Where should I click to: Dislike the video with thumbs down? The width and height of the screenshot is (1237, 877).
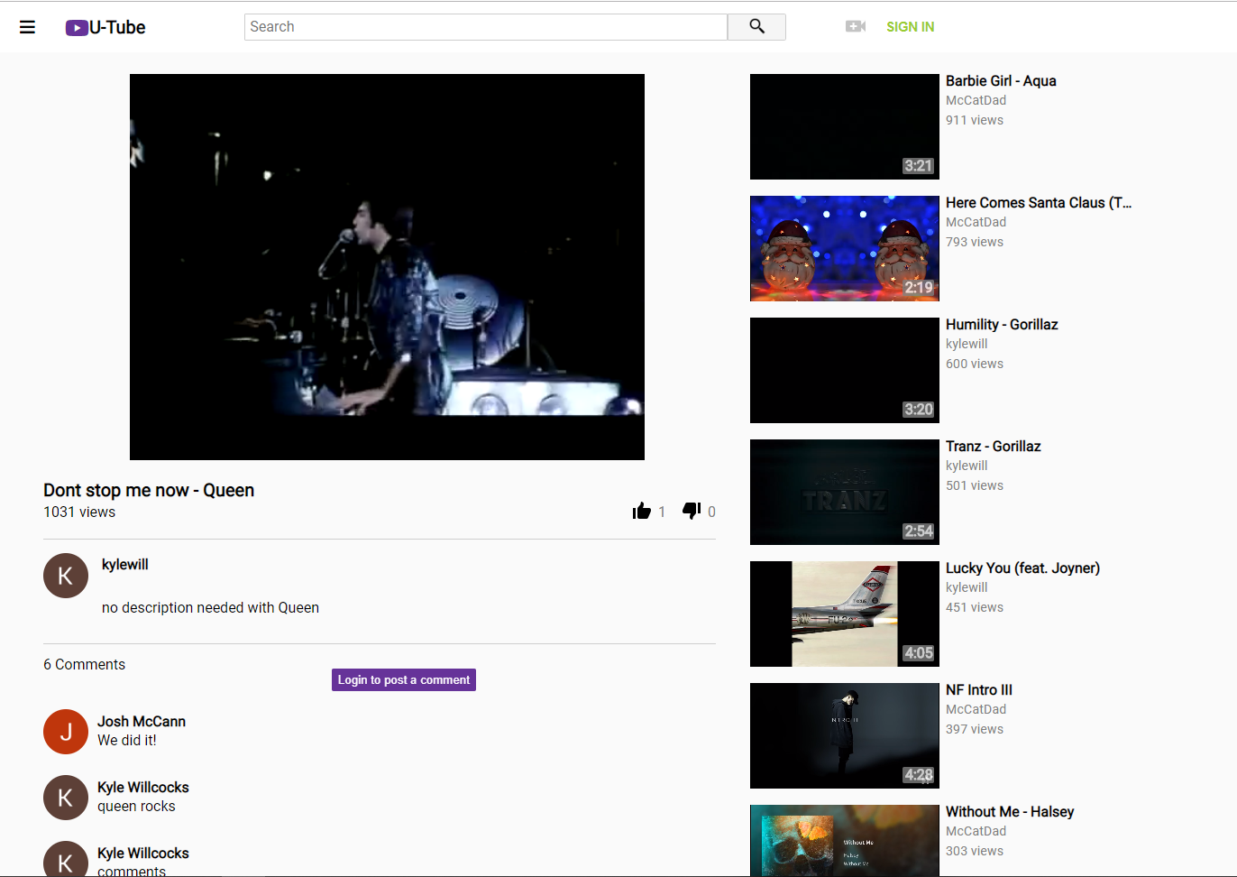[692, 512]
